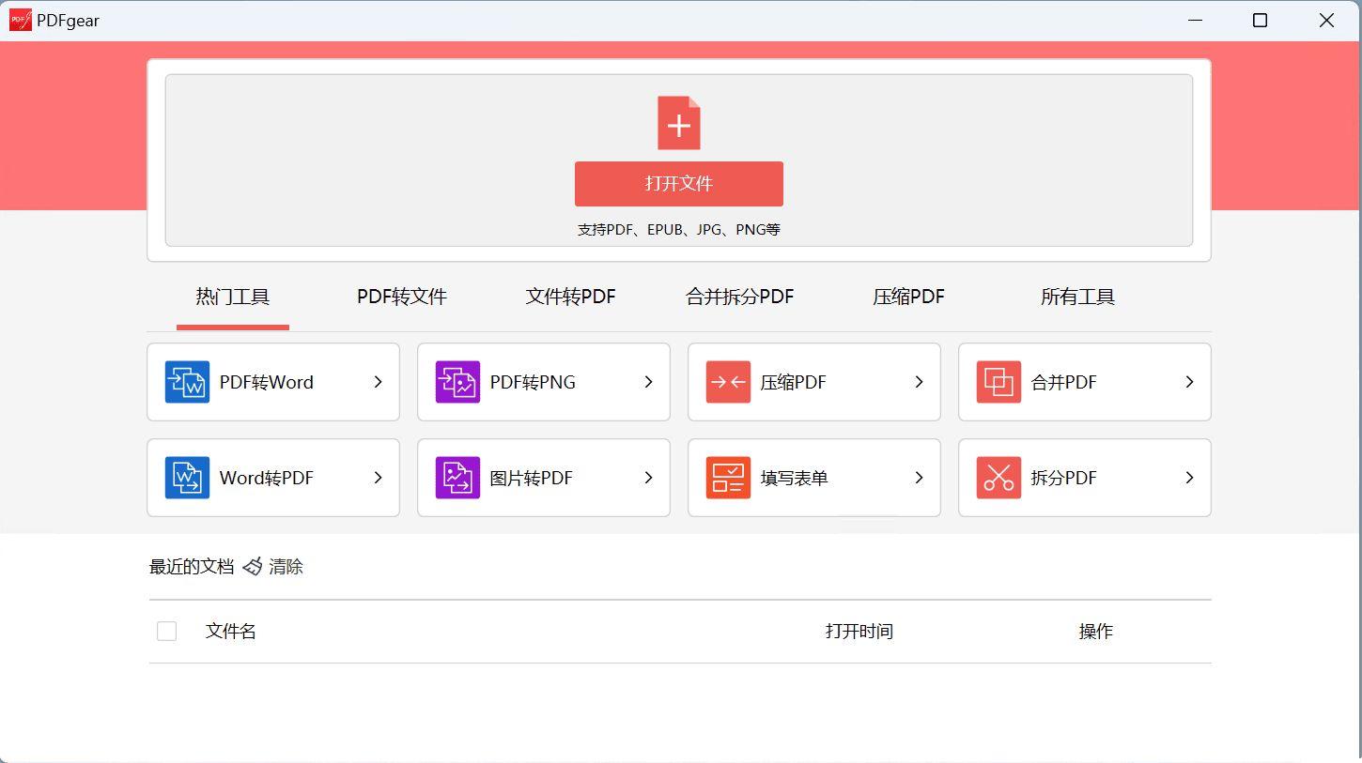Expand the 拆分PDF card chevron
The width and height of the screenshot is (1362, 763).
click(x=1189, y=478)
